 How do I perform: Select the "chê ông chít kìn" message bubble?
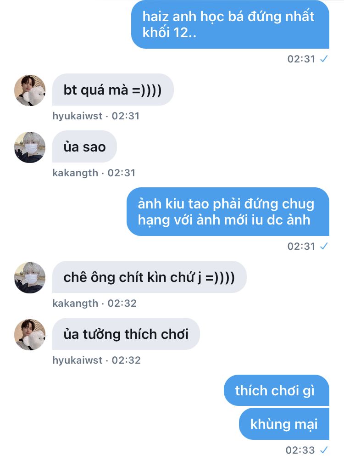[x=149, y=277]
